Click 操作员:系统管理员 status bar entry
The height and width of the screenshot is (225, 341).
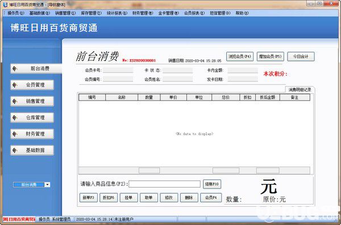[x=55, y=219]
